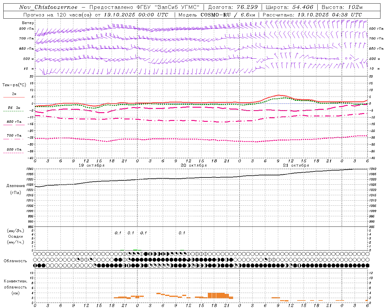Screen dimensions: 385x308
Task: Click the tallest orange convective cloud block
Action: coord(216,295)
